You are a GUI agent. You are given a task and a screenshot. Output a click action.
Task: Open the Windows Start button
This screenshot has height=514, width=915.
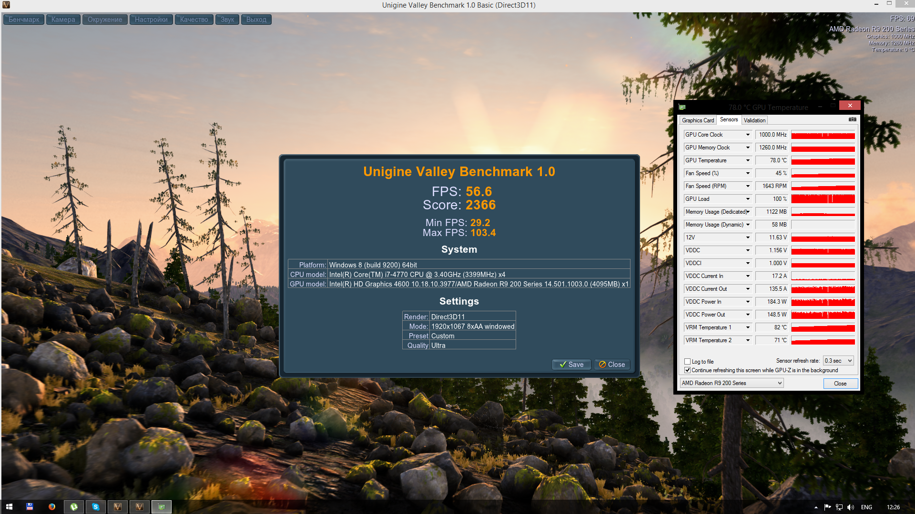[x=9, y=507]
